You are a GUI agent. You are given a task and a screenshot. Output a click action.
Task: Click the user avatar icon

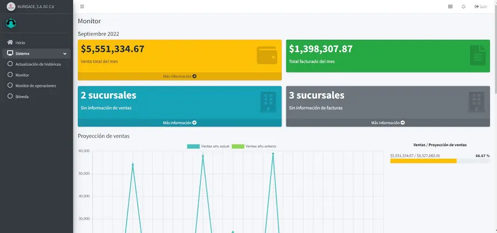click(11, 23)
